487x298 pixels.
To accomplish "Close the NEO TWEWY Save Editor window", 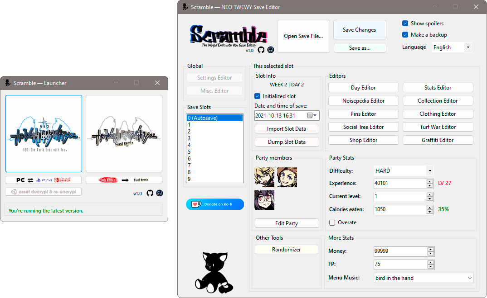I will click(x=476, y=7).
